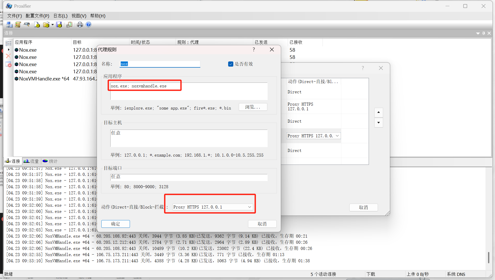This screenshot has height=280, width=495.
Task: Toggle 是否有效 checkbox
Action: click(231, 64)
